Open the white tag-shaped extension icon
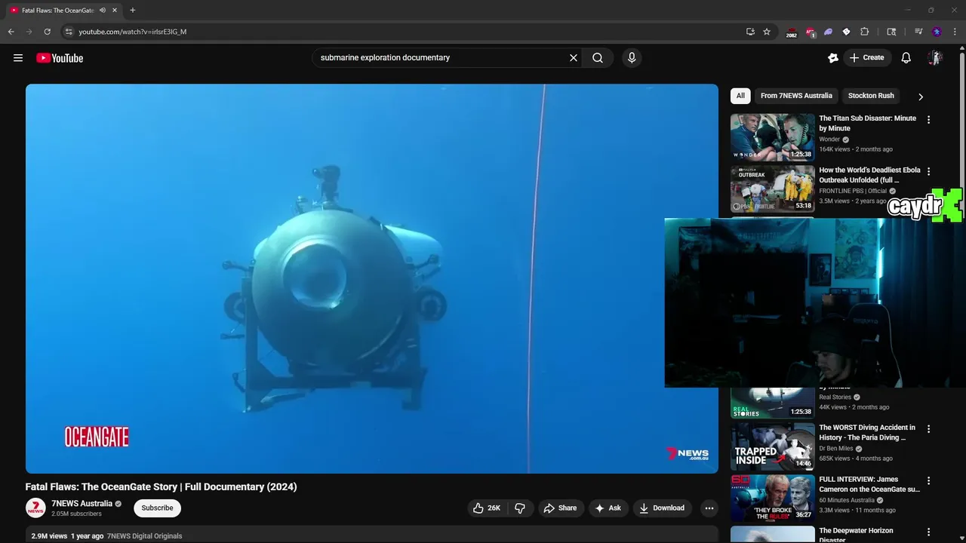This screenshot has height=543, width=966. [846, 32]
